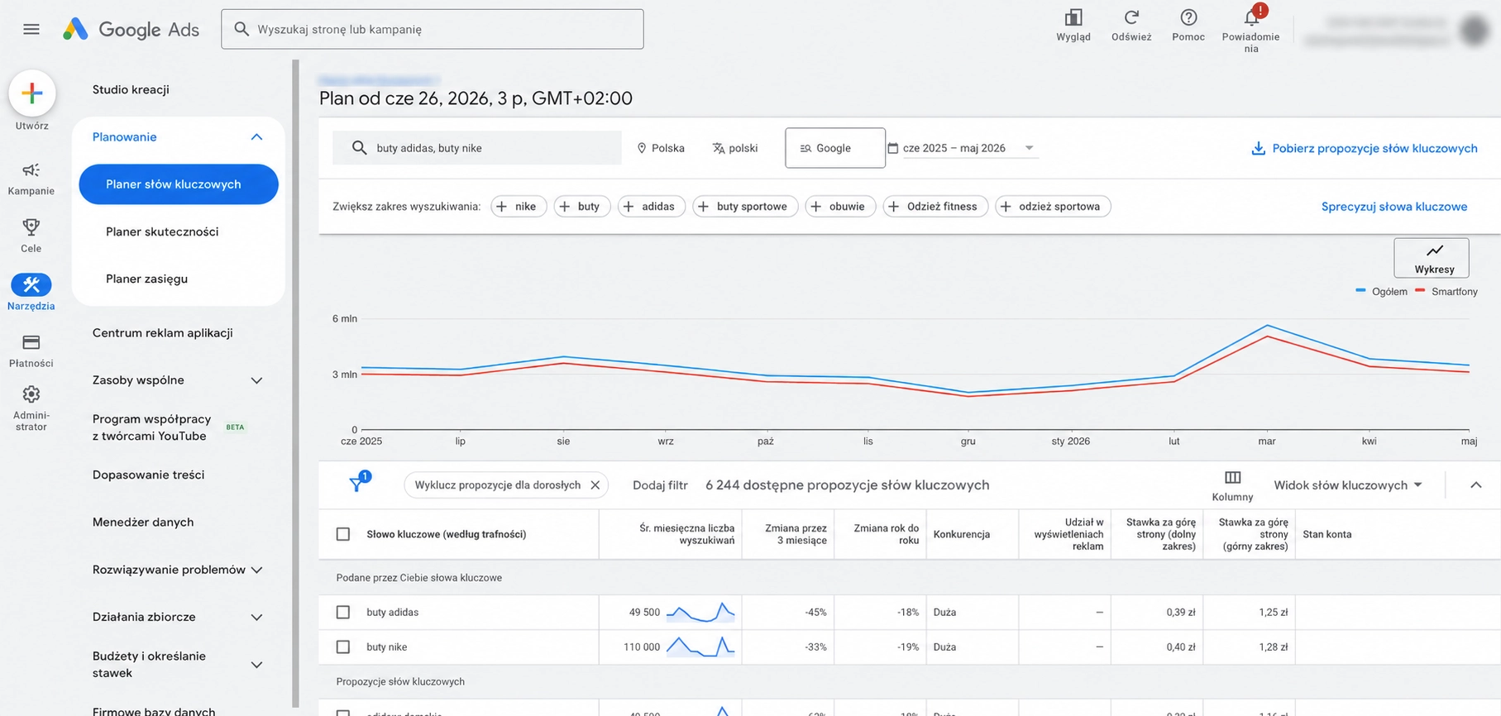Click the Odśwież refresh icon
Image resolution: width=1501 pixels, height=716 pixels.
coord(1131,25)
